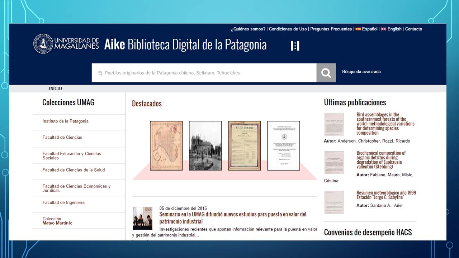The width and height of the screenshot is (459, 258).
Task: Open Seminario en la UMAG news headline
Action: (x=233, y=218)
